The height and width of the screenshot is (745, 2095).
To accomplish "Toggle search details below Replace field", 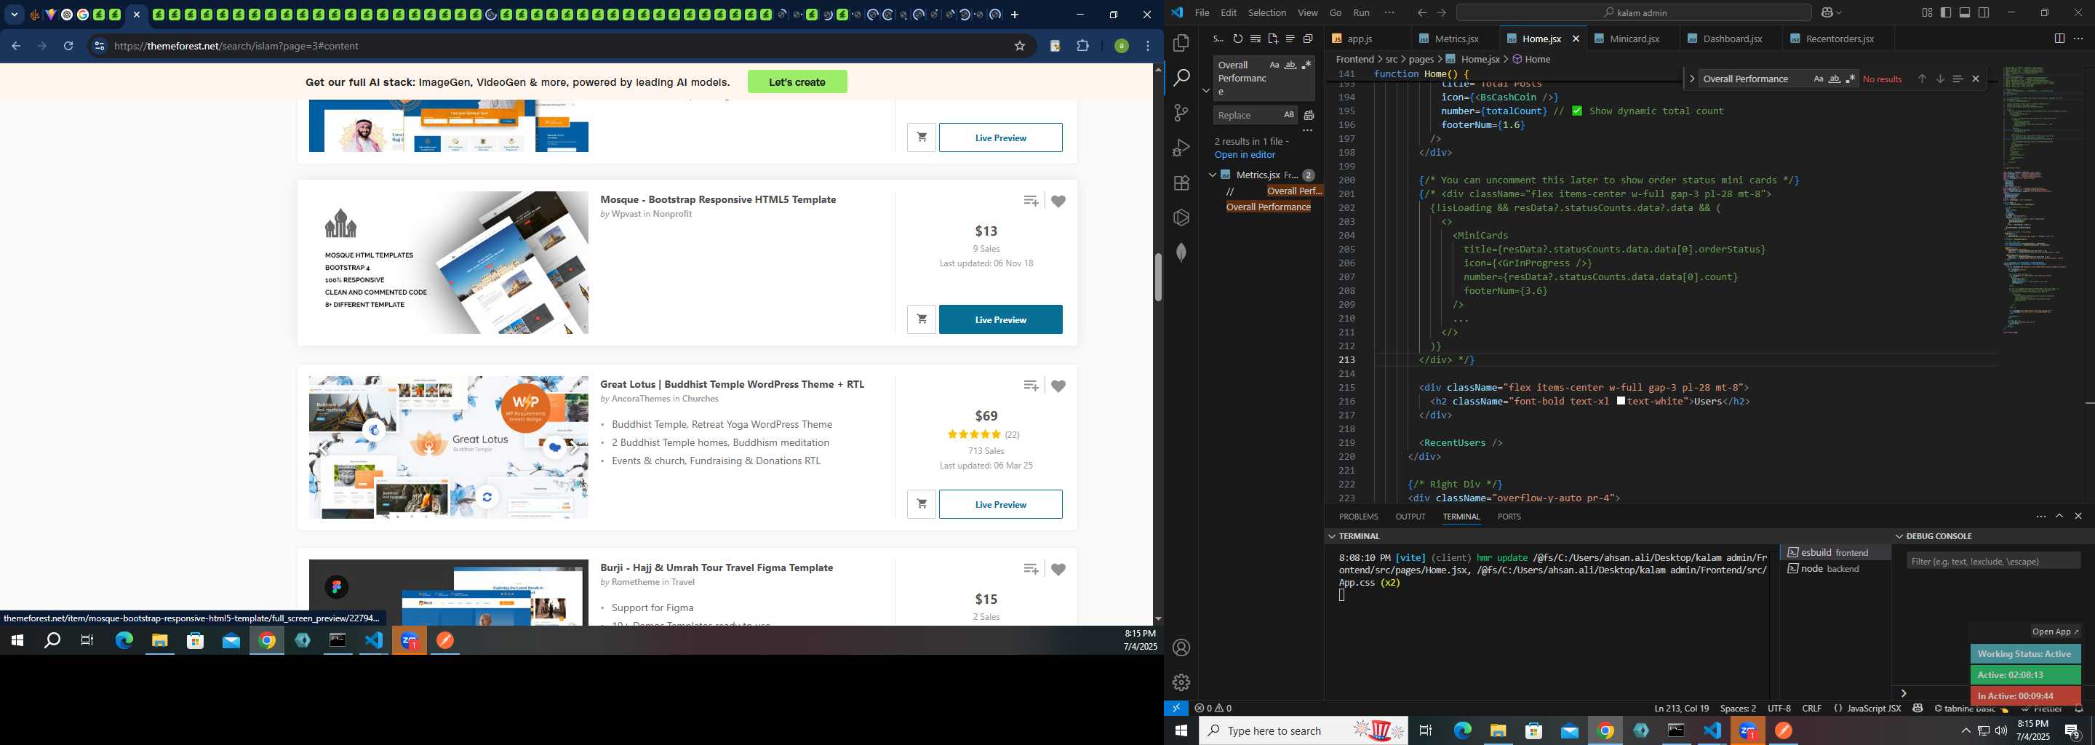I will click(x=1308, y=131).
